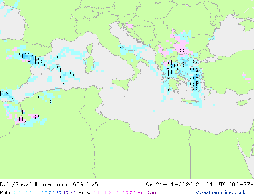
Task: Open the weatheronline.co.uk copyright link
Action: 220,192
